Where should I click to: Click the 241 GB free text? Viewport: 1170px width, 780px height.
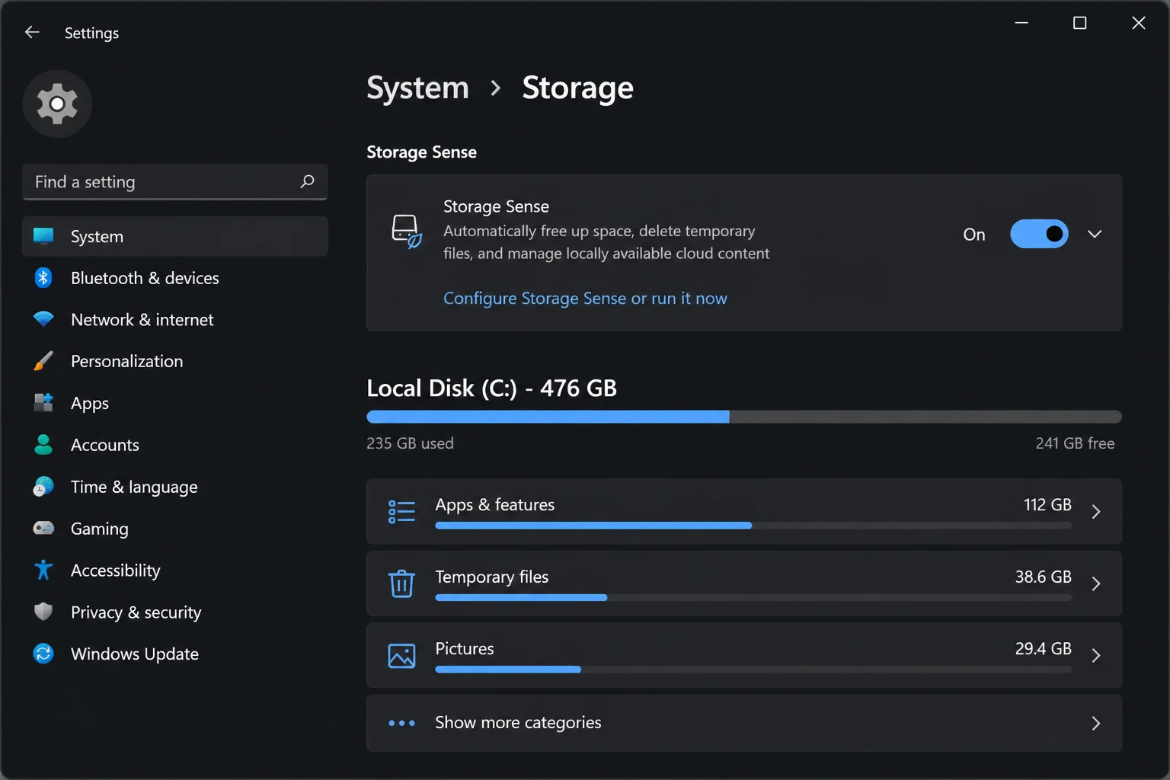1075,443
